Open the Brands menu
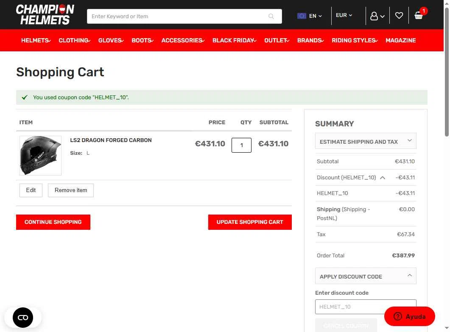This screenshot has width=450, height=332. tap(310, 40)
